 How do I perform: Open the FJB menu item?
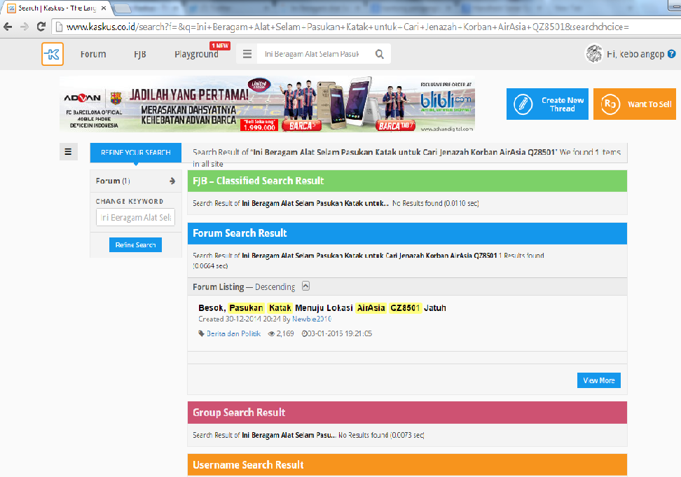click(x=140, y=54)
